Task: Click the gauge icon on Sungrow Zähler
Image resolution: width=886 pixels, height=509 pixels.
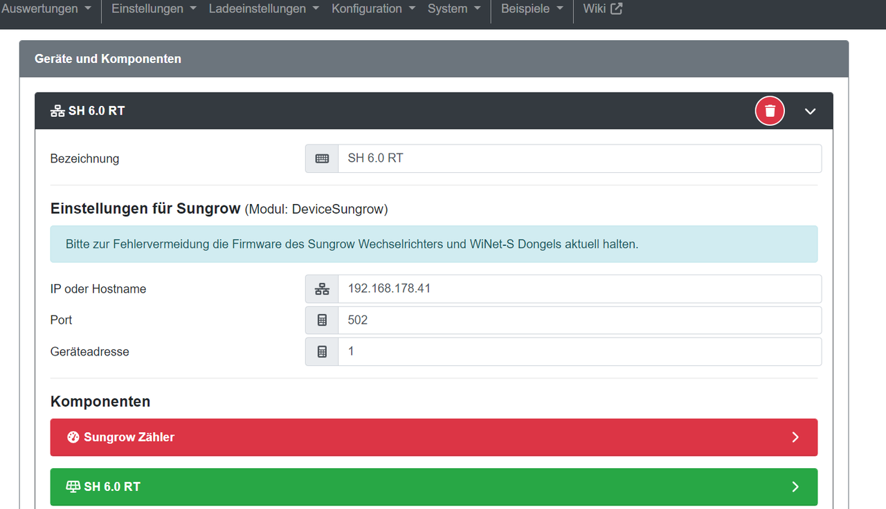Action: click(x=73, y=437)
